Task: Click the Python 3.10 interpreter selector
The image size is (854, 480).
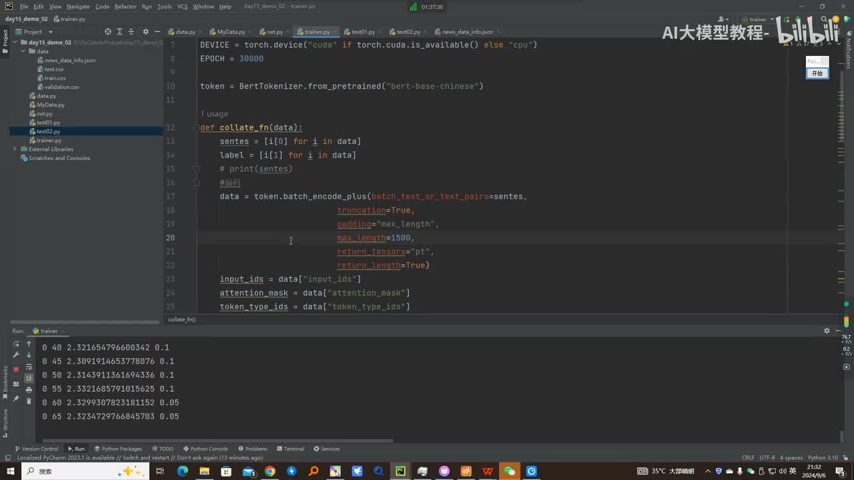Action: click(x=823, y=458)
